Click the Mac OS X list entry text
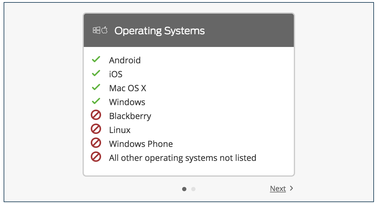Viewport: 377px width, 203px height. (128, 88)
